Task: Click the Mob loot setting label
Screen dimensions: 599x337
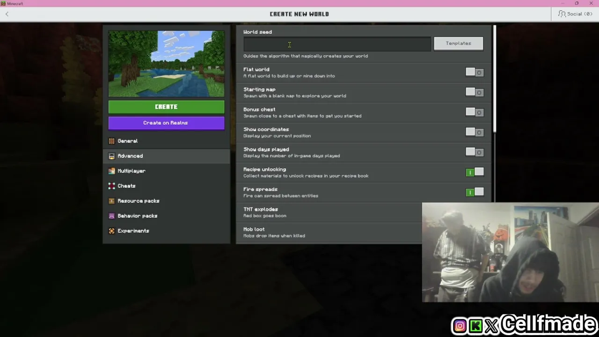Action: [x=254, y=229]
